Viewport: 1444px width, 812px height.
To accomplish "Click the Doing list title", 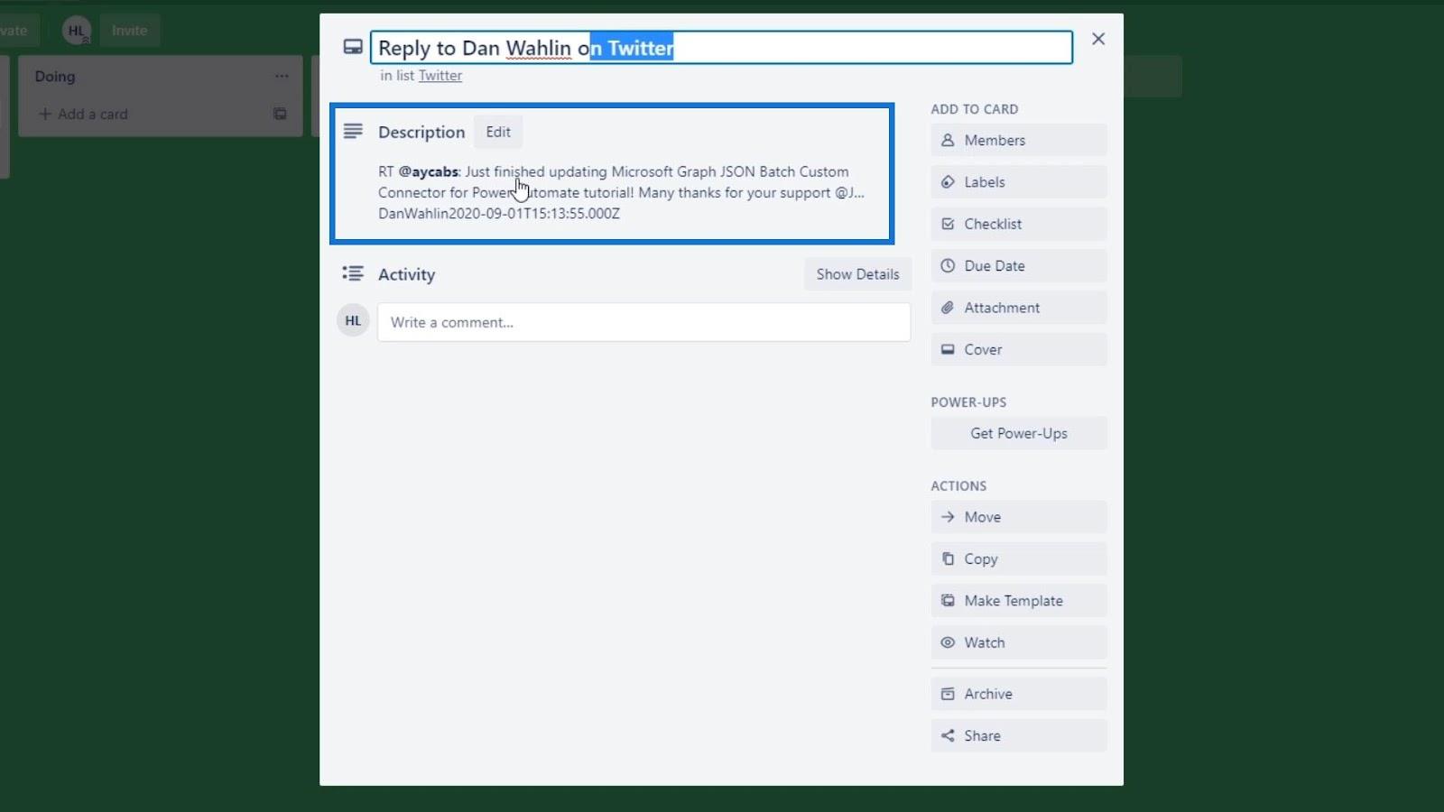I will (x=55, y=77).
